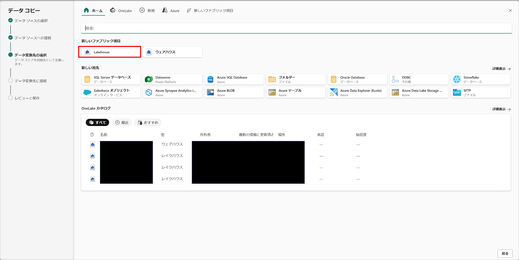This screenshot has width=519, height=260.
Task: Click the Azure テーブル icon
Action: [x=272, y=93]
